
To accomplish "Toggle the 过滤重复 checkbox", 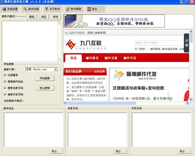I will point(5,75).
